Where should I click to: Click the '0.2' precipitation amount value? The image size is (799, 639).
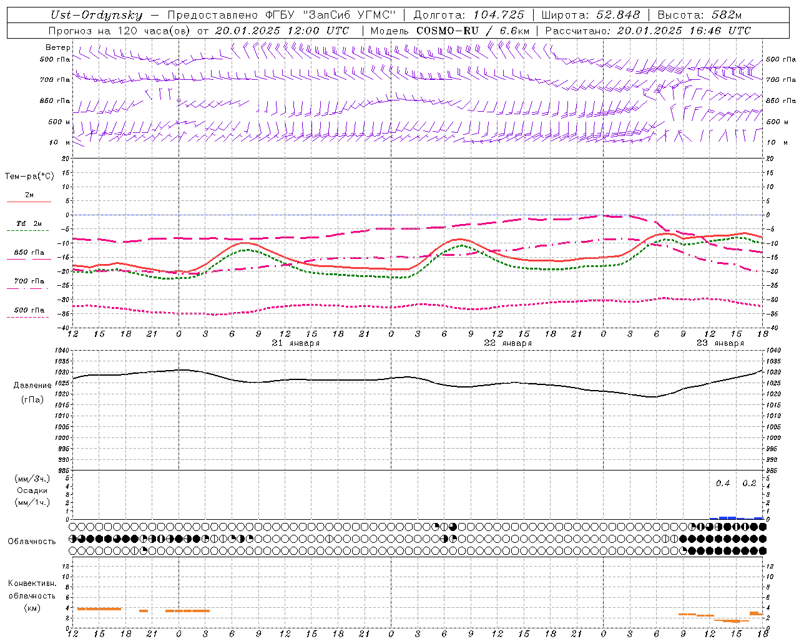749,484
